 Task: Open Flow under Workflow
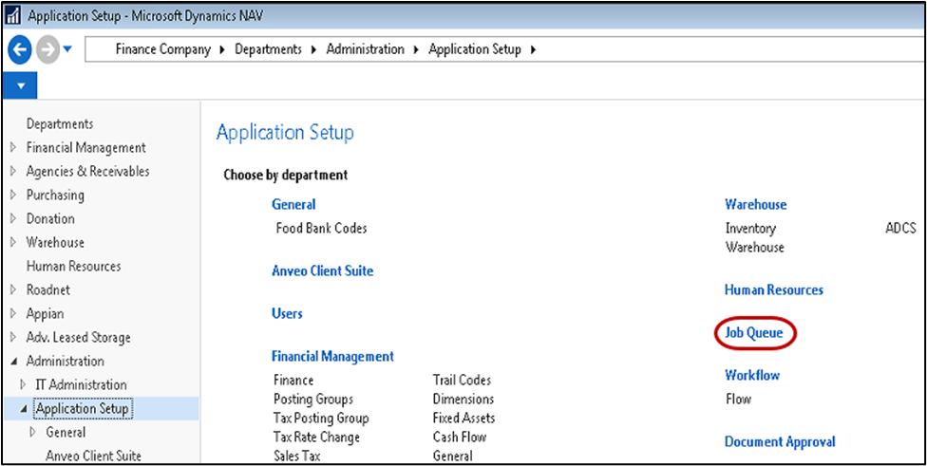[738, 400]
